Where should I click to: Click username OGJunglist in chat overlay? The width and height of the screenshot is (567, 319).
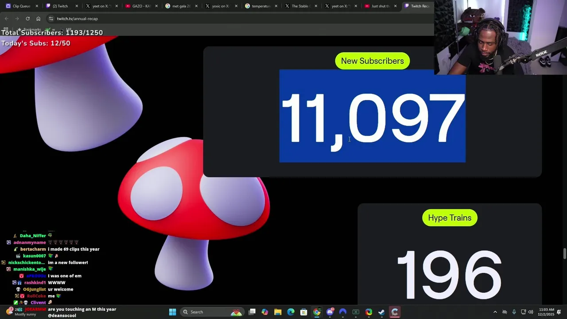pyautogui.click(x=34, y=289)
